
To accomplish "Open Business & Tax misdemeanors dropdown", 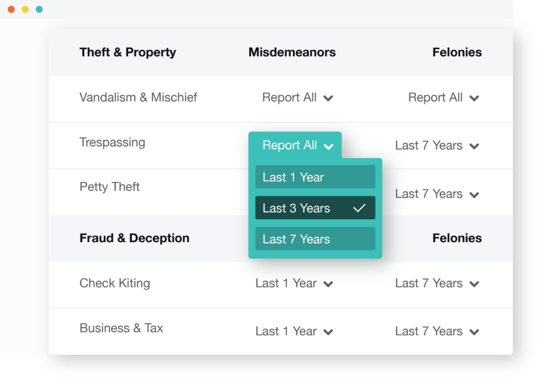I will click(294, 332).
